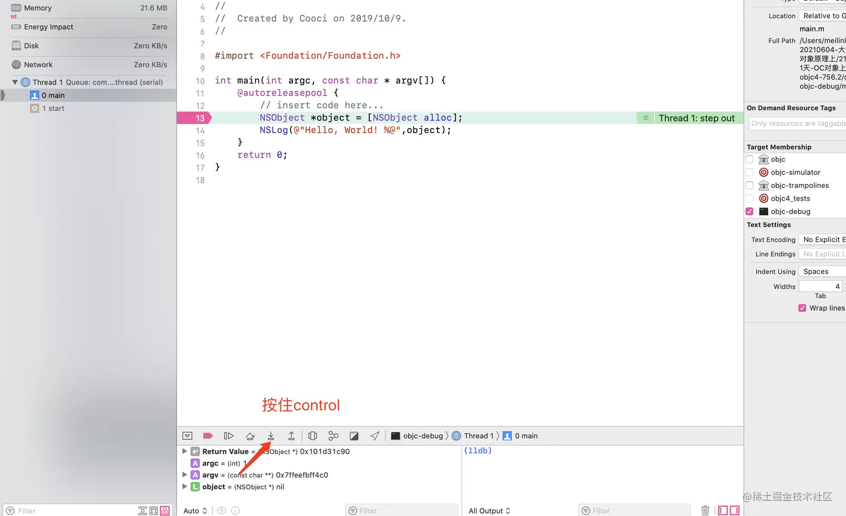Open the Energy Impact gauge
This screenshot has height=516, width=846.
click(88, 27)
